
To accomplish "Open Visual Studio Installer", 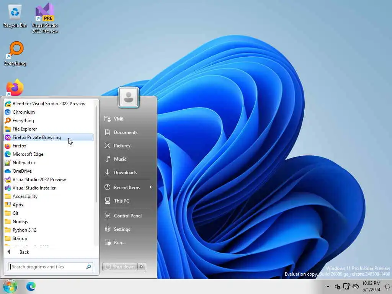I will (49, 188).
